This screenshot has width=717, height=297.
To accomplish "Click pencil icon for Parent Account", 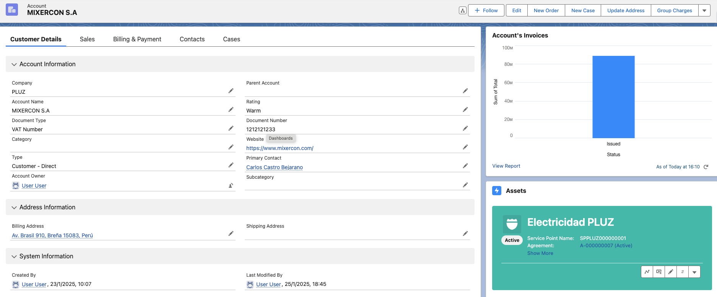I will (465, 91).
